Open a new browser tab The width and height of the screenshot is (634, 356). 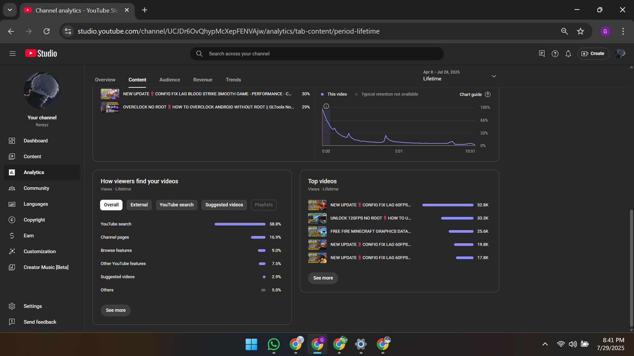click(x=145, y=10)
